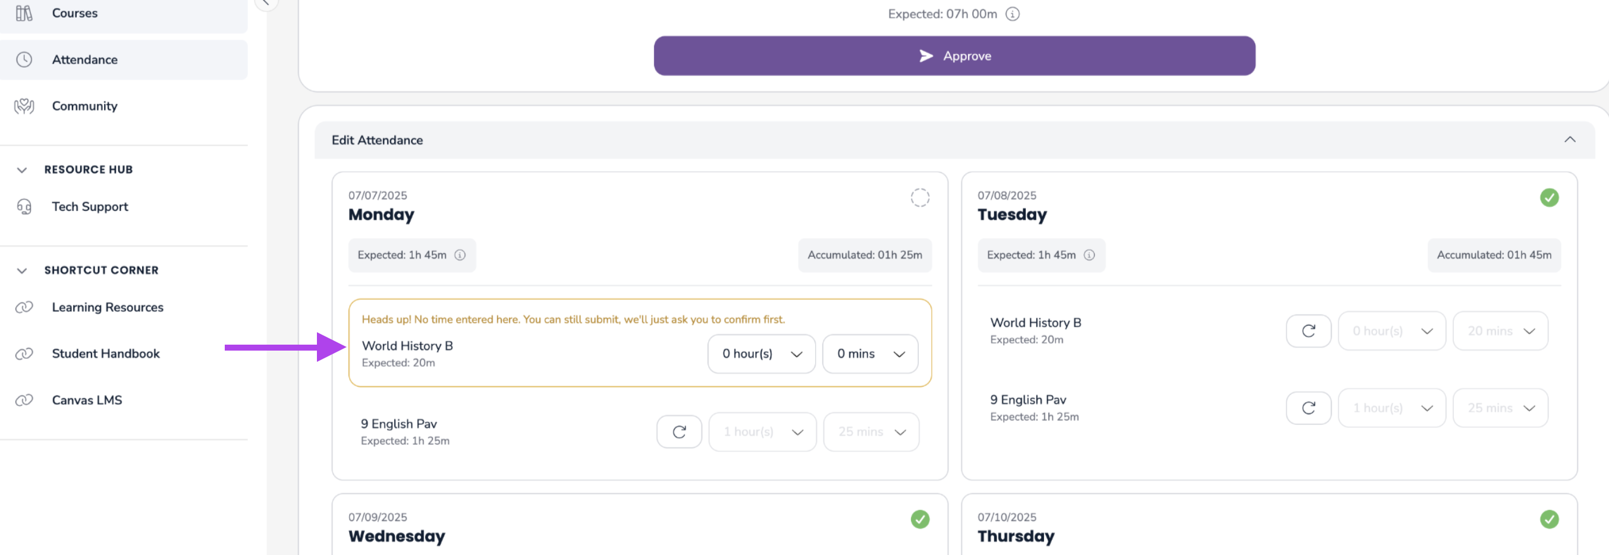Click Wednesday's green completed checkmark
Image resolution: width=1609 pixels, height=555 pixels.
point(919,519)
